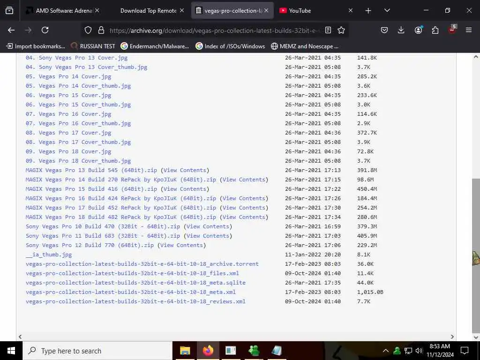
Task: Download MAGIX Vegas Pro 18 Build 482 zip
Action: (121, 217)
